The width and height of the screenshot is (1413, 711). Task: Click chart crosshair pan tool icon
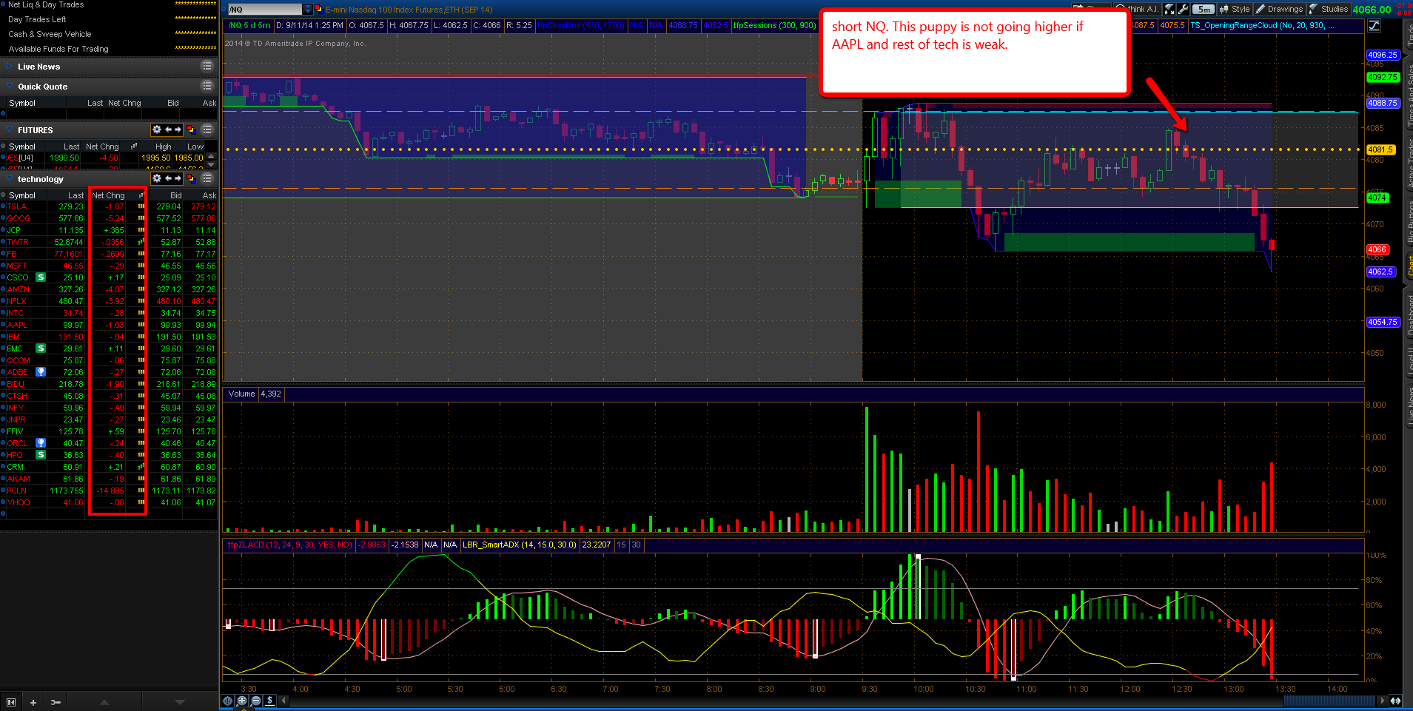click(x=228, y=701)
